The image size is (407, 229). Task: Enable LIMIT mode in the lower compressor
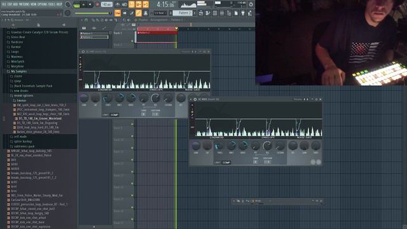[217, 163]
